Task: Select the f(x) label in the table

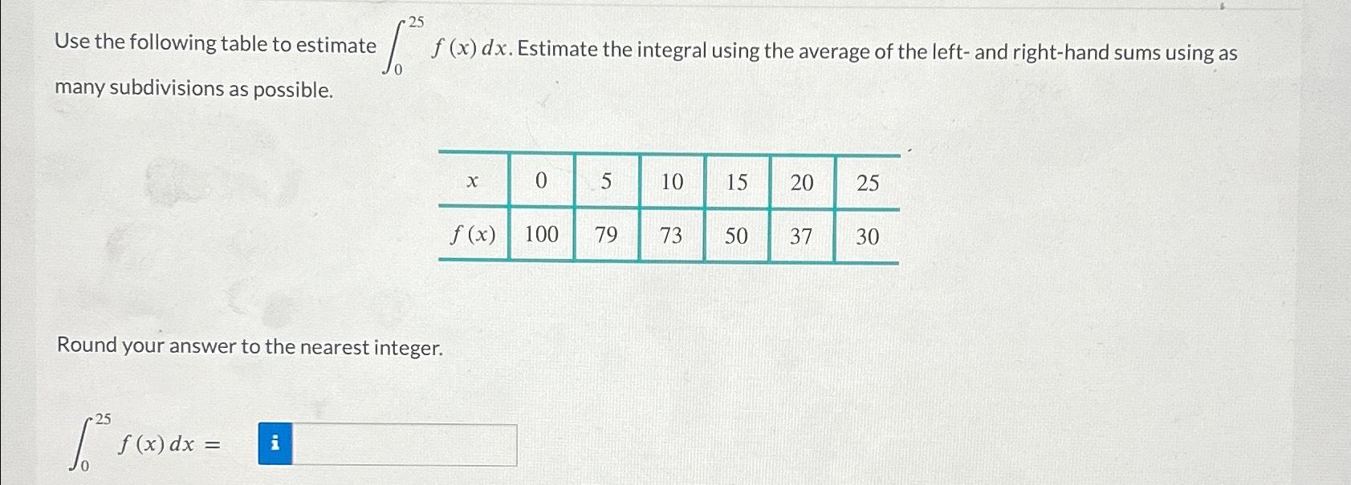Action: tap(472, 236)
